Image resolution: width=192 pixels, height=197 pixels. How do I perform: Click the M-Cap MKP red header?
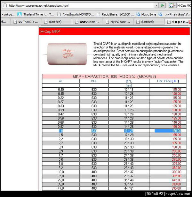(x=114, y=32)
